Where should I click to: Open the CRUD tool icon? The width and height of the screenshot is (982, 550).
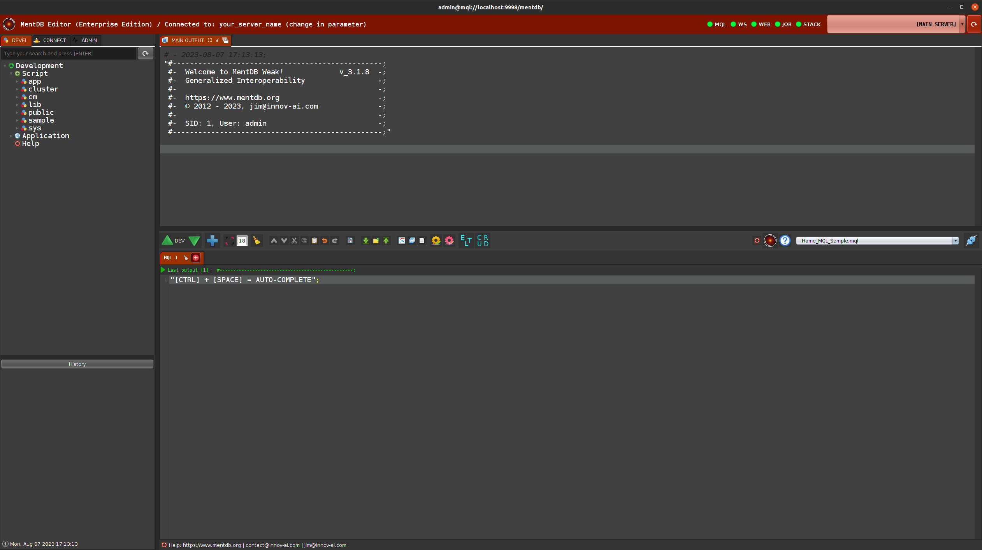[483, 241]
